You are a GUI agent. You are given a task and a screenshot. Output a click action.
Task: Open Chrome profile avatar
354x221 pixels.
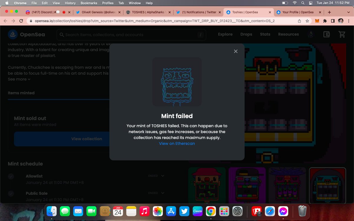341,21
